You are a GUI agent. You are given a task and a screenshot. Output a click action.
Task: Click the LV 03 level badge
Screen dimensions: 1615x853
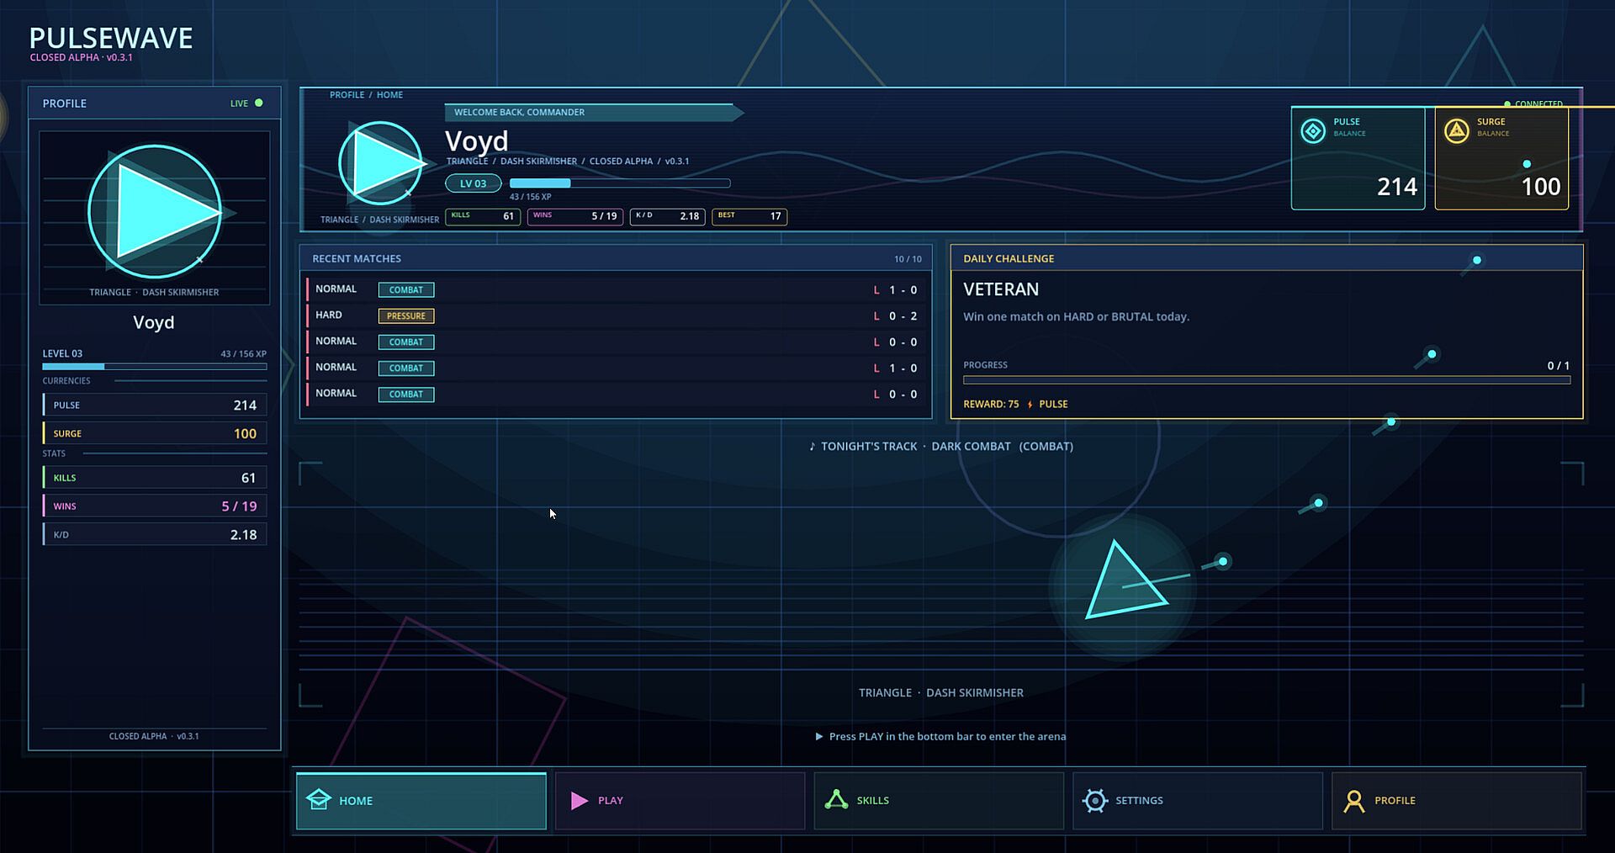473,183
